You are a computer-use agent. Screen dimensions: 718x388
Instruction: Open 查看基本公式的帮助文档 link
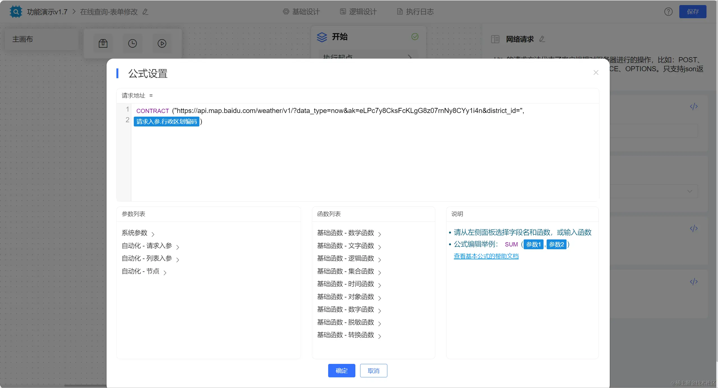click(486, 256)
